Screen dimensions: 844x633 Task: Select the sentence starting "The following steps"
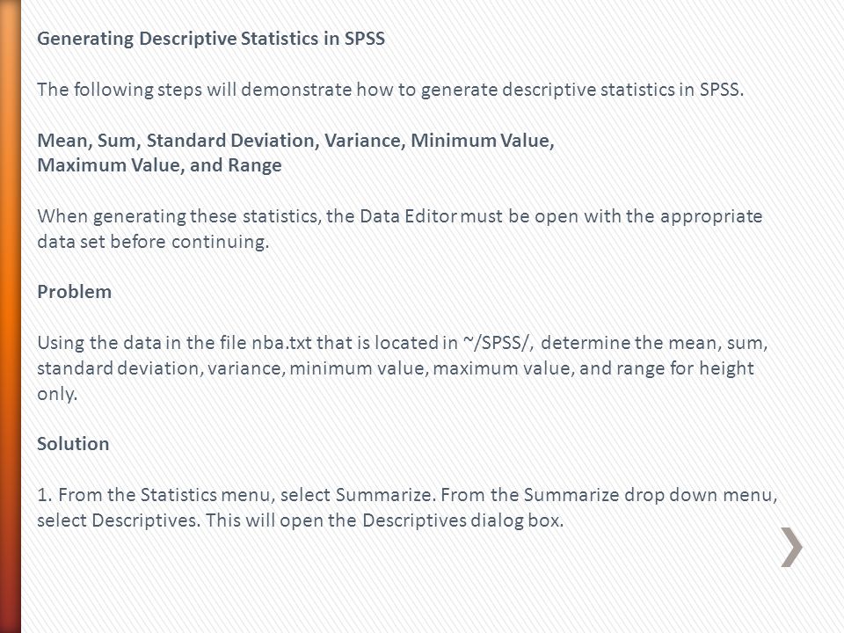click(390, 90)
